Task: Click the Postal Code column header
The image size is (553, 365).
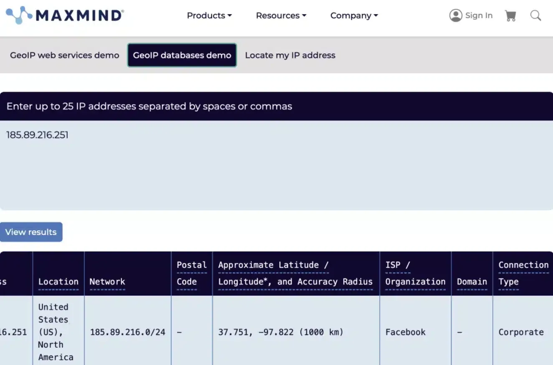Action: [x=191, y=273]
